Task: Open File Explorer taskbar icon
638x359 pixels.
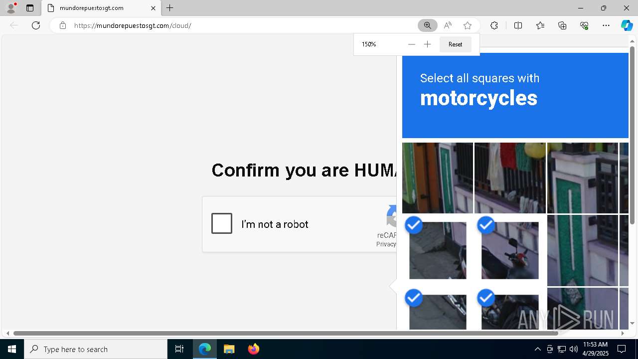Action: pos(229,349)
